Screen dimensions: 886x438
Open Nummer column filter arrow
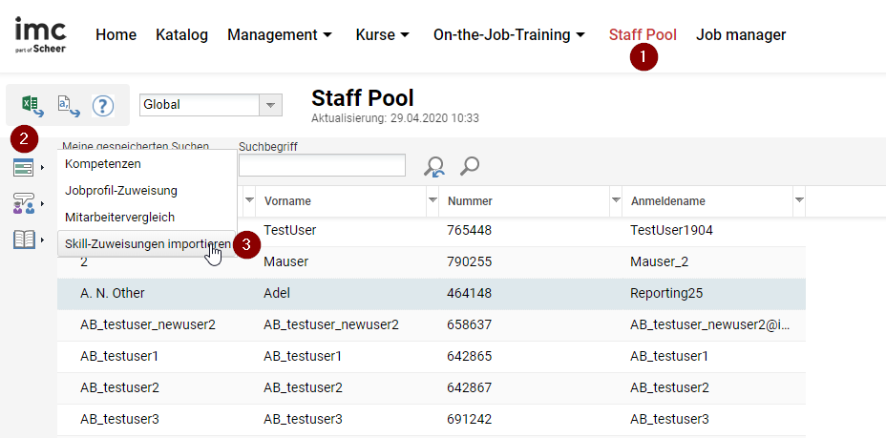click(x=616, y=200)
